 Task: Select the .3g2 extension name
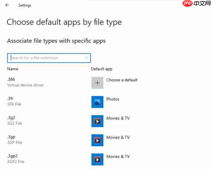[x=11, y=118]
